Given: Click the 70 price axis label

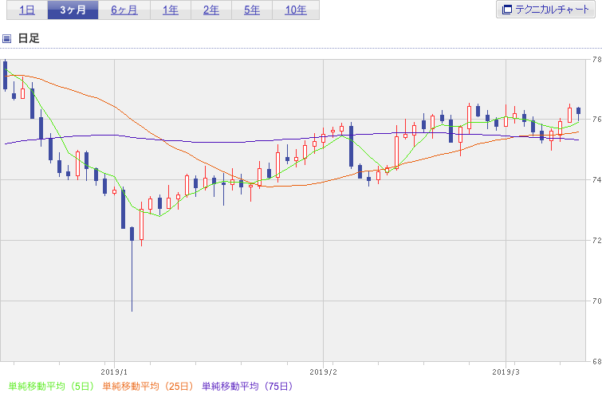Looking at the screenshot, I should [596, 301].
